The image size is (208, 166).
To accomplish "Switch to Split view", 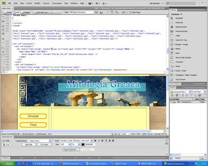I will click(x=16, y=12).
